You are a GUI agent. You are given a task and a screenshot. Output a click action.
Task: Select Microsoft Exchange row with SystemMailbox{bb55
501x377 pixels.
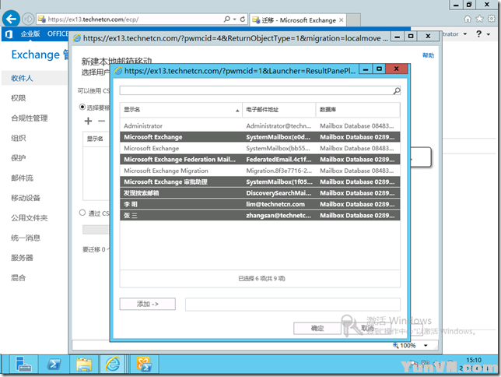[260, 148]
